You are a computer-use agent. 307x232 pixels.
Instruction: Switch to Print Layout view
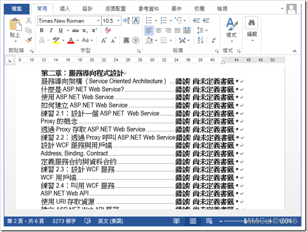tap(193, 221)
